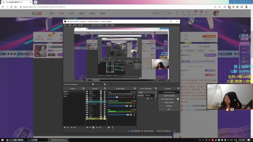
Task: Pop out the Sources dock
Action: coord(105,88)
